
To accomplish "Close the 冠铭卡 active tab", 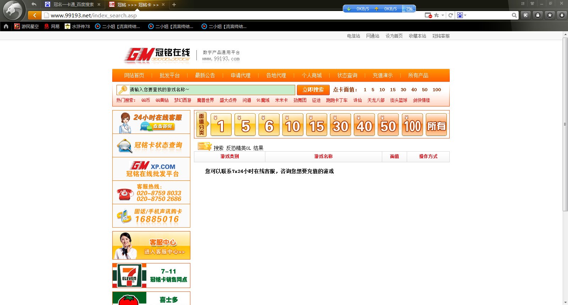I will [x=163, y=5].
